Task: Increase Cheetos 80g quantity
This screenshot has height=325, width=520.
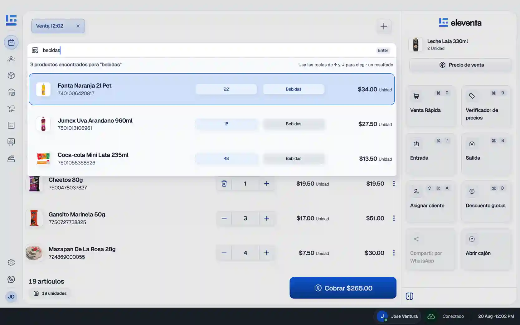Action: (267, 183)
